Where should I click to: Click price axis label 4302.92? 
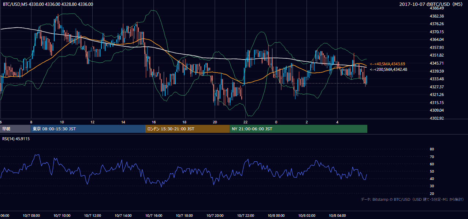coord(437,118)
